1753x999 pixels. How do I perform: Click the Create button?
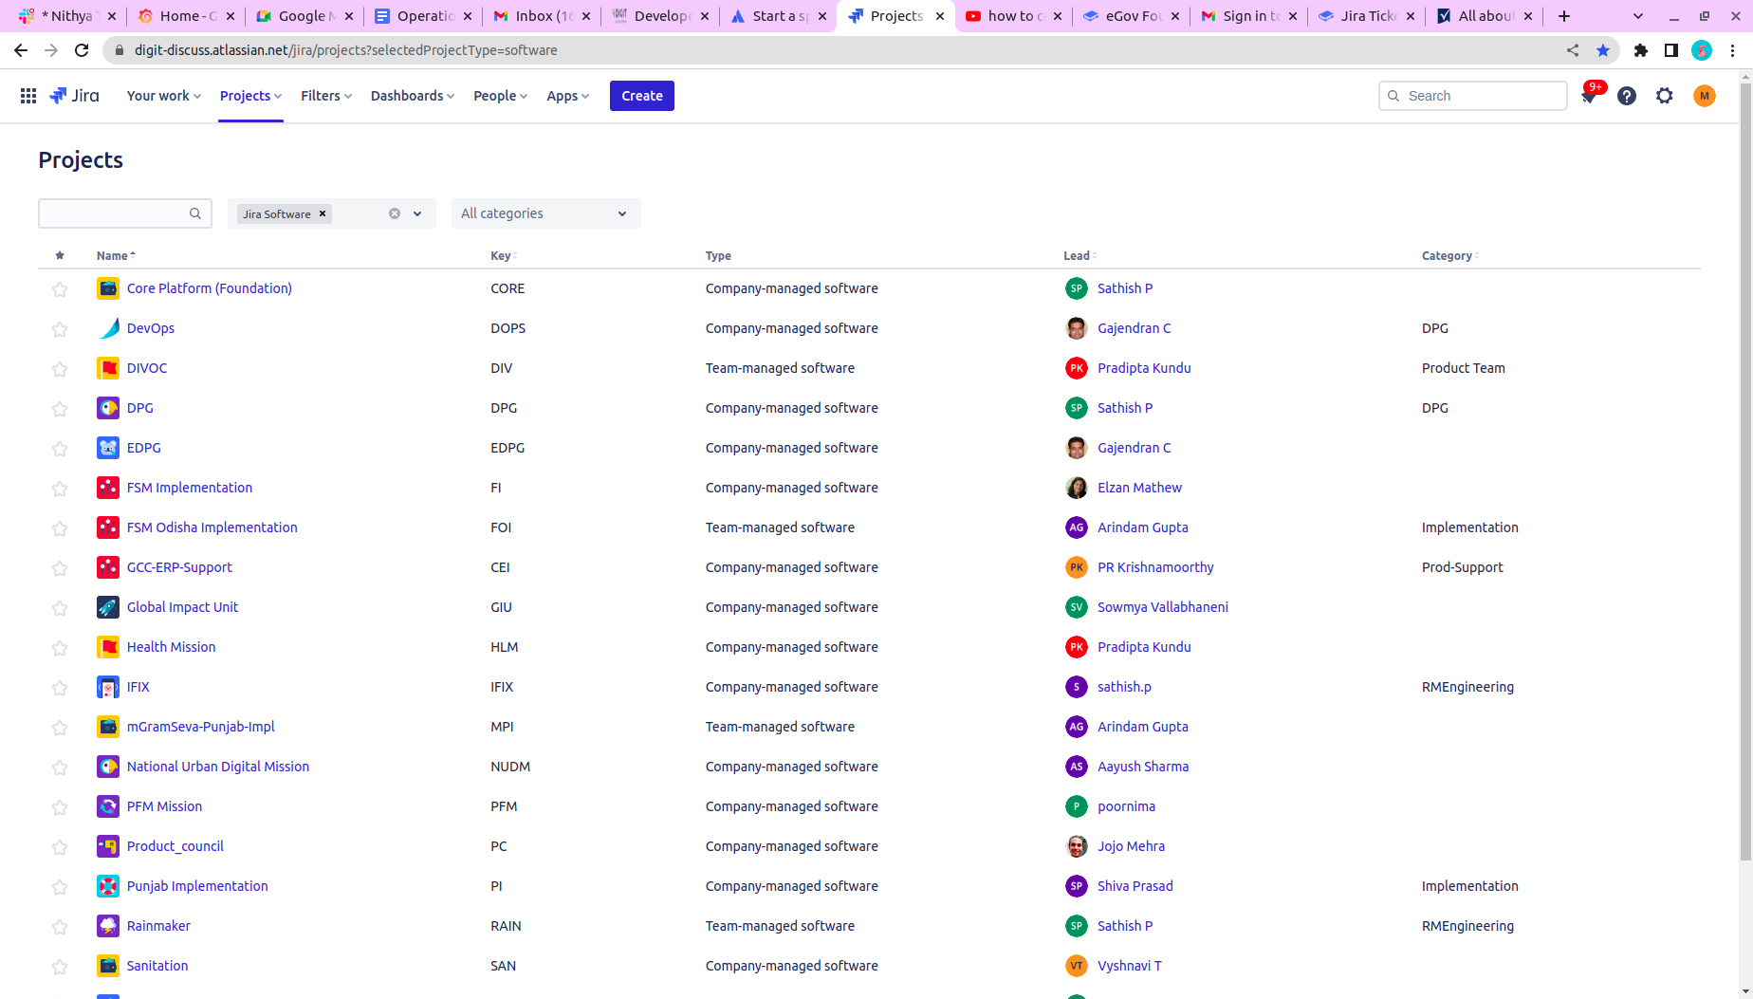[x=641, y=96]
